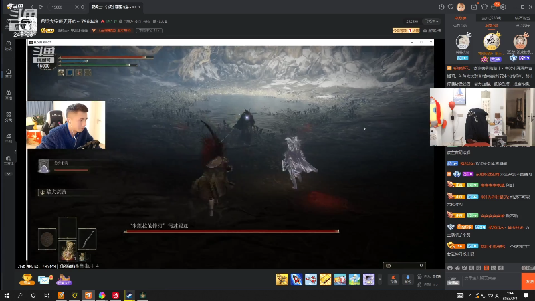Switch to the last tab in the right panel
Image resolution: width=535 pixels, height=301 pixels.
pos(522,19)
